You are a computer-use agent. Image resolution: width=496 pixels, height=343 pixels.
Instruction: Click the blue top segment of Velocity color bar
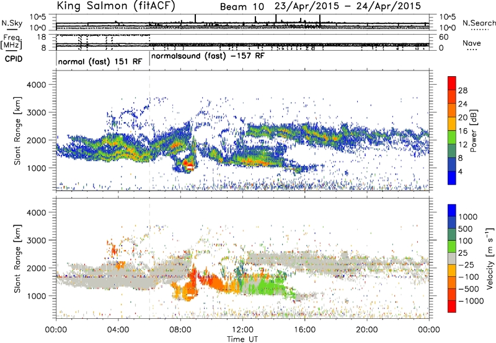[452, 211]
